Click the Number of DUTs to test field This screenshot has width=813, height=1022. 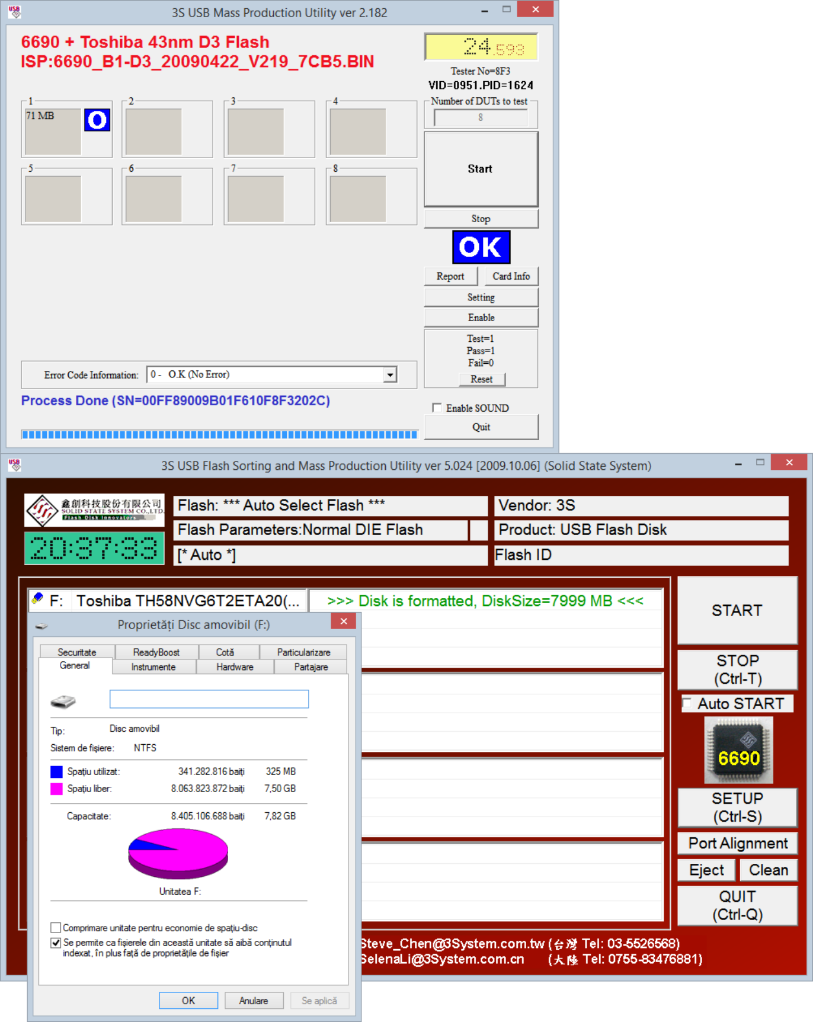pyautogui.click(x=481, y=117)
